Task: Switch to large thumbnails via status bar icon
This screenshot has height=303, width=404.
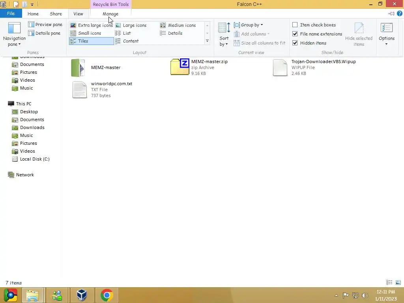Action: pos(398,282)
